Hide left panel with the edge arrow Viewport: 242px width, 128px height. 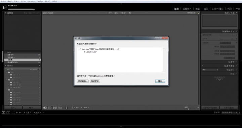pyautogui.click(x=1, y=61)
